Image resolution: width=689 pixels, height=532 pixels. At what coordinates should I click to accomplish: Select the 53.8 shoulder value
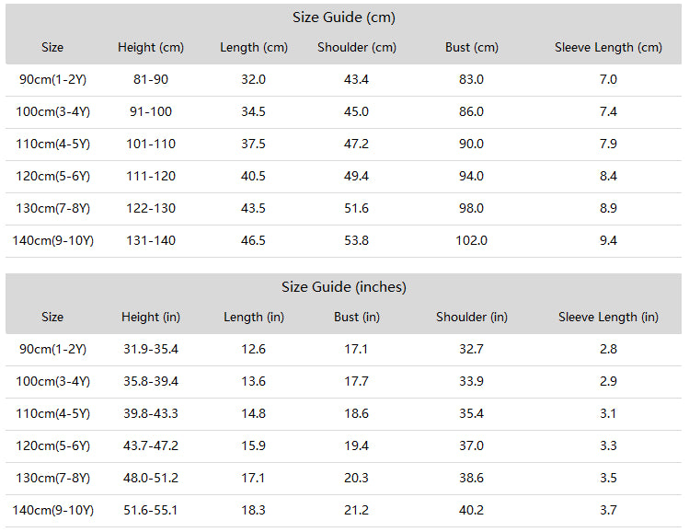tap(356, 240)
